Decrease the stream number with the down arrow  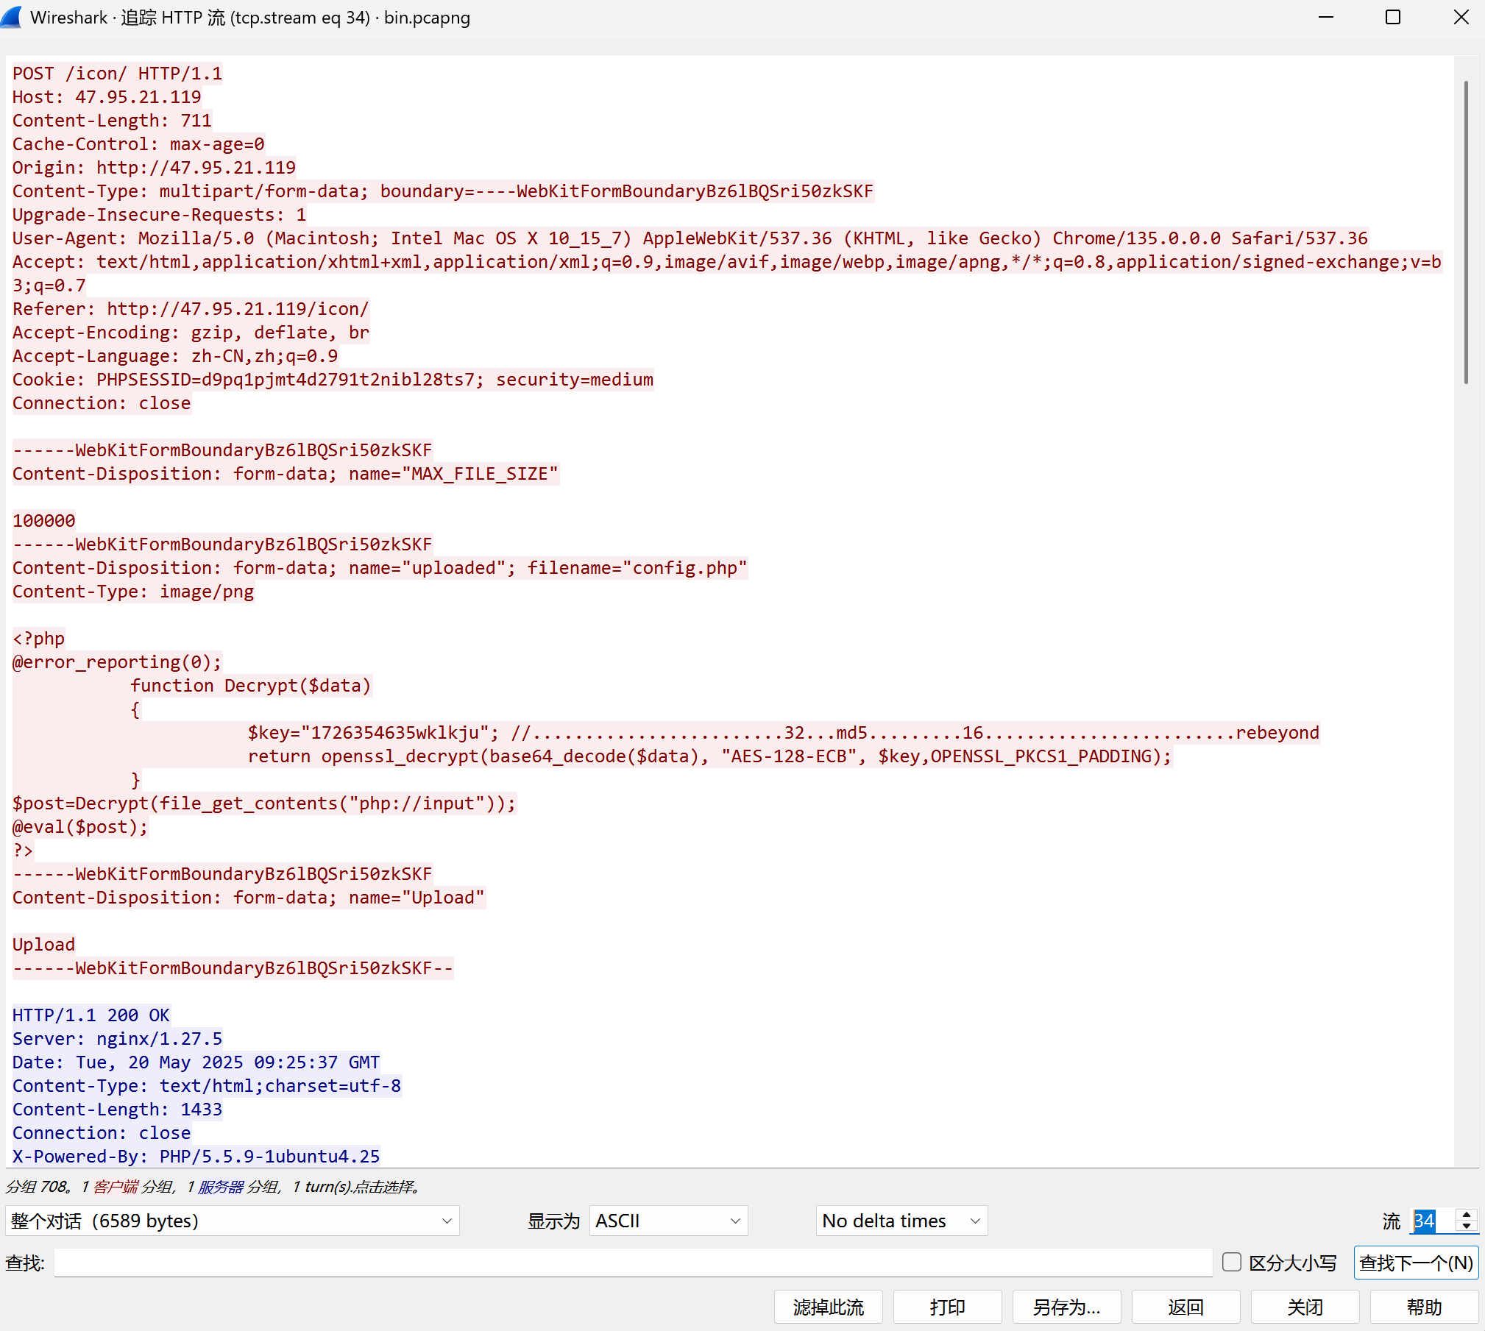coord(1467,1227)
